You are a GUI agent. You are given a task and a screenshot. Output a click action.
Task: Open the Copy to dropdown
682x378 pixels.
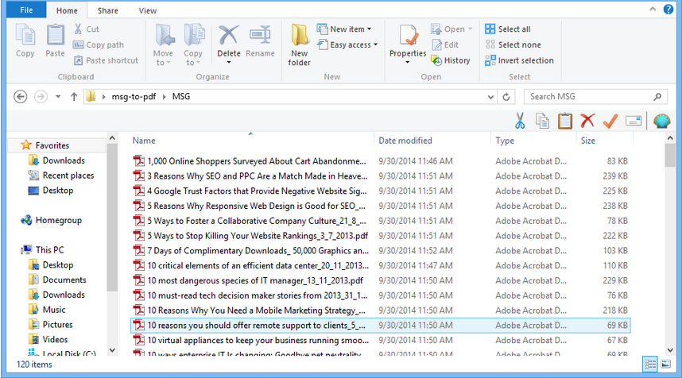(193, 44)
